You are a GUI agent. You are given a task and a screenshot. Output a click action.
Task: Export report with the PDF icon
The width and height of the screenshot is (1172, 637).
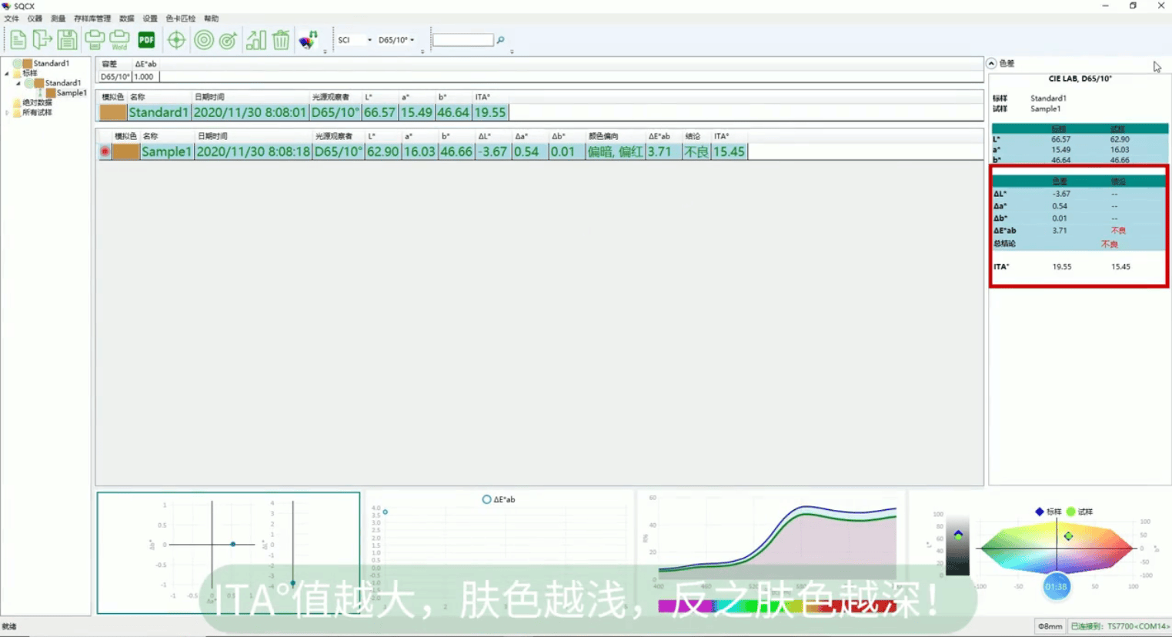146,40
